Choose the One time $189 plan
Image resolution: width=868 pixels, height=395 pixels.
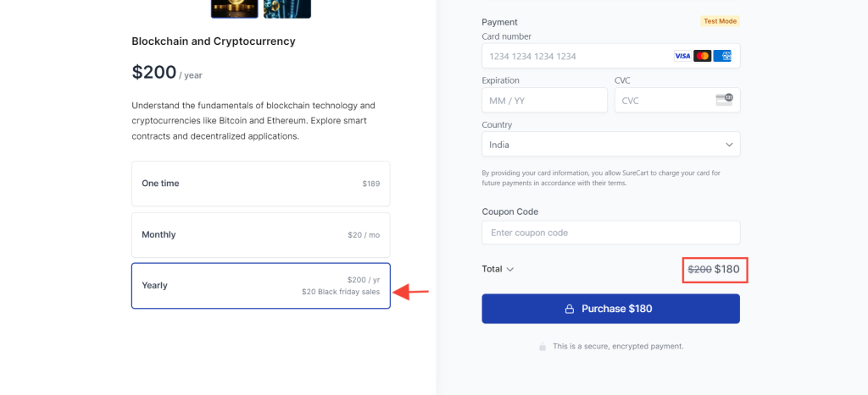coord(260,184)
